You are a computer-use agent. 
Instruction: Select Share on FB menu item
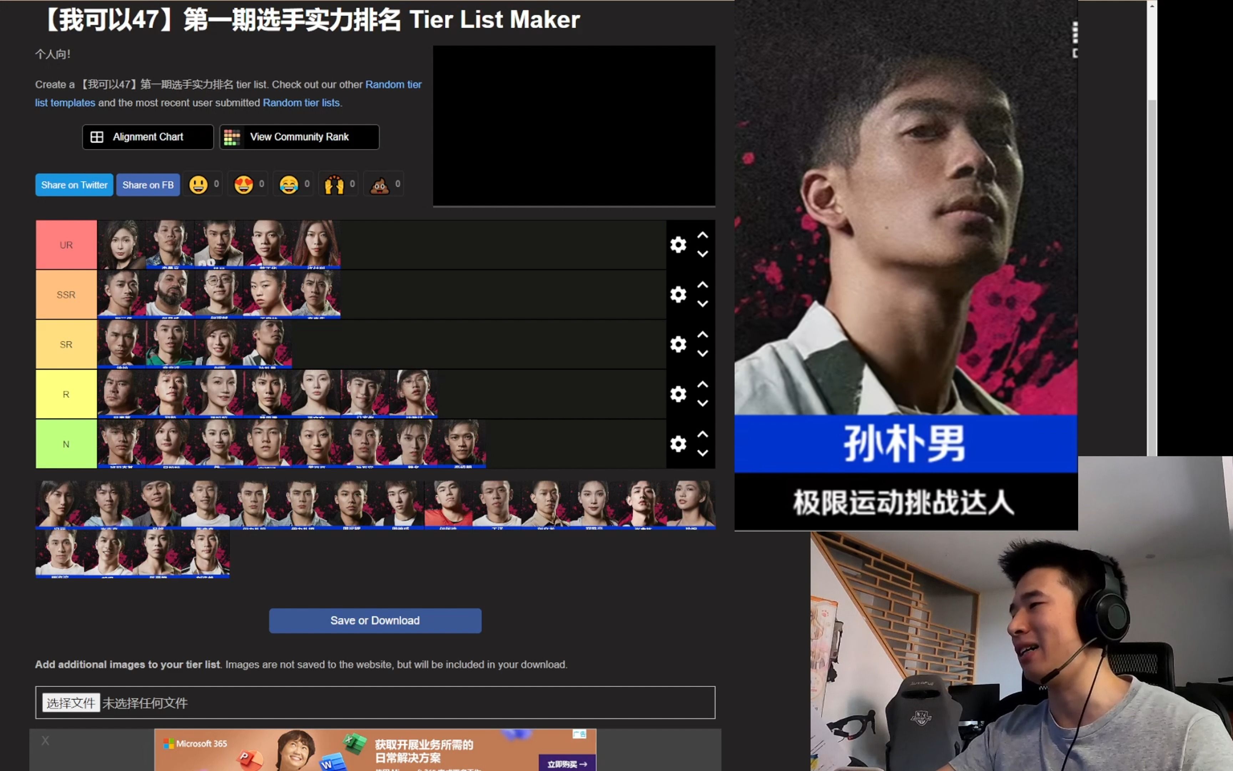[147, 185]
